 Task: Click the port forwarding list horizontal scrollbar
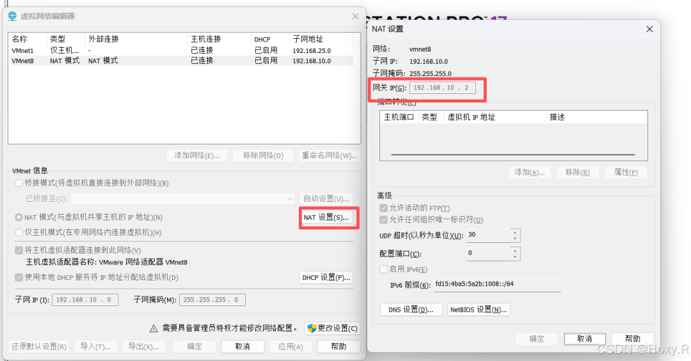(x=513, y=155)
